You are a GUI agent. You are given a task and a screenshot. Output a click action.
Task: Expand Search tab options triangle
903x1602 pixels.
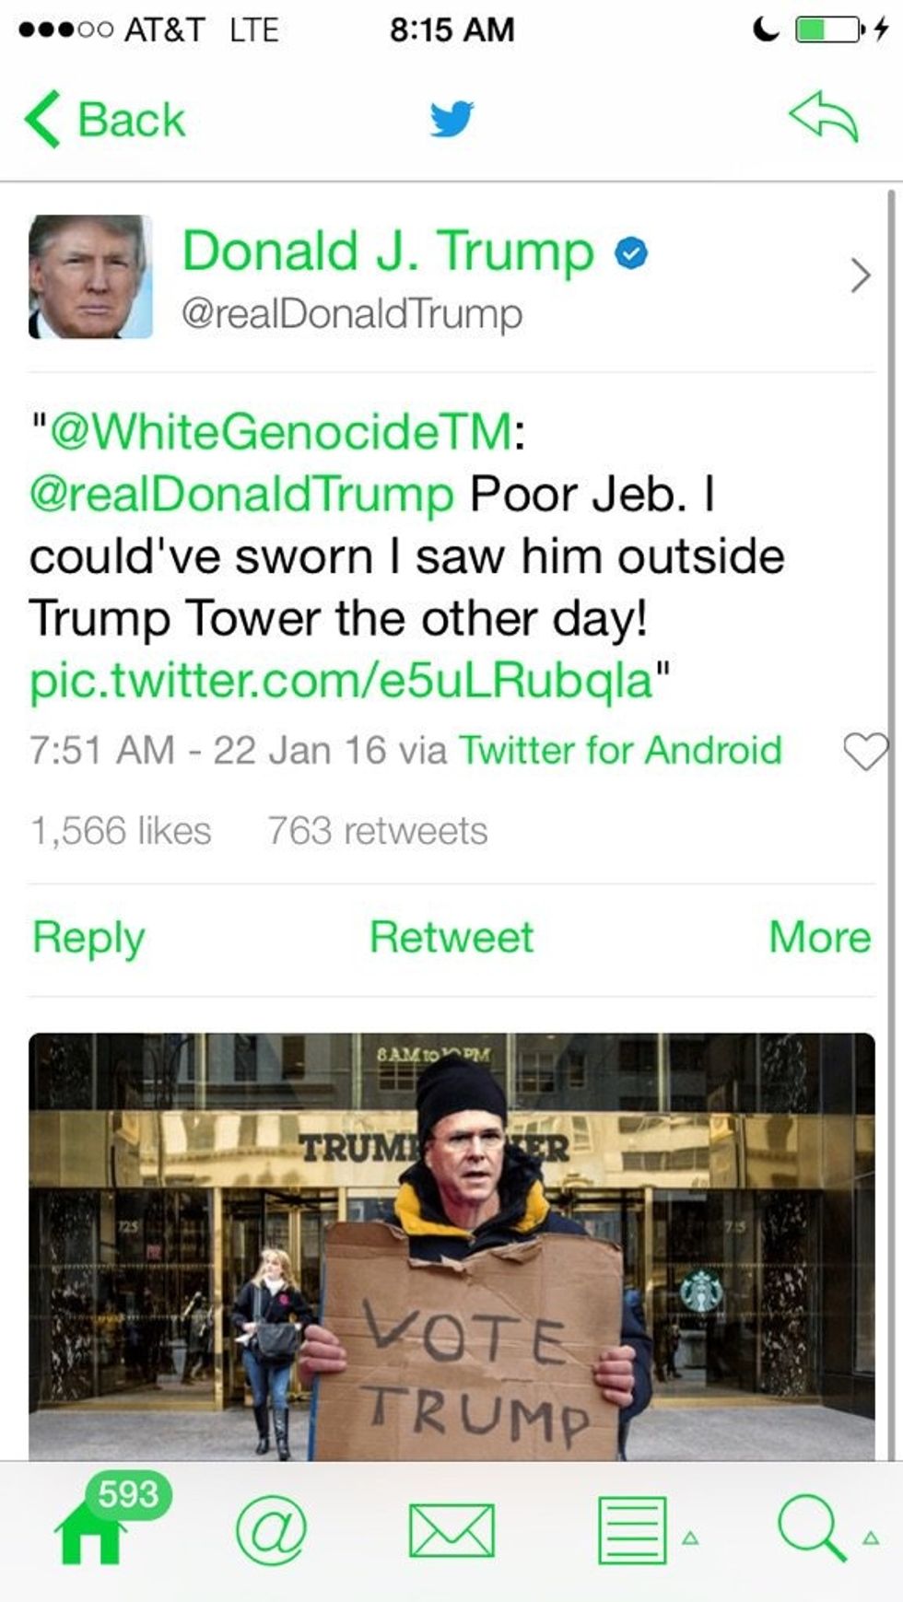[x=870, y=1538]
